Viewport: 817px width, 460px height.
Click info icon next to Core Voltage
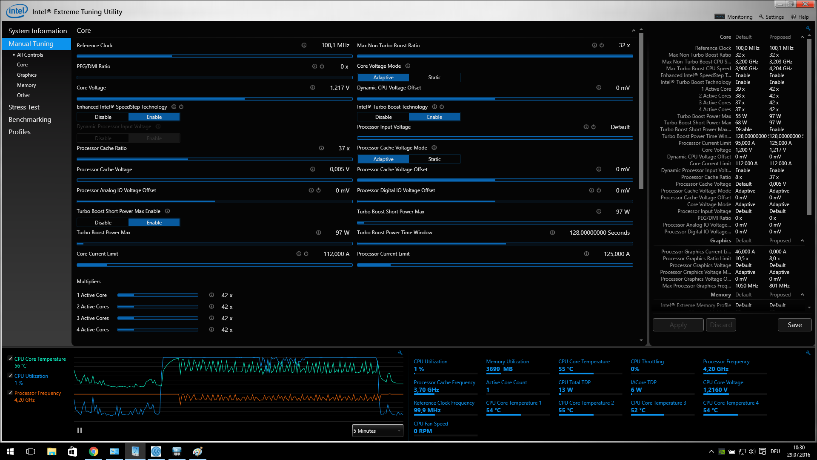312,88
